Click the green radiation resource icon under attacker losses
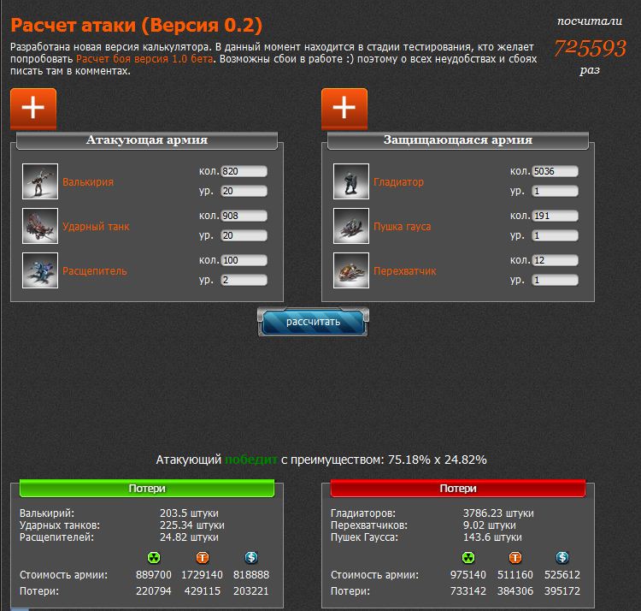The height and width of the screenshot is (611, 641). (x=154, y=557)
